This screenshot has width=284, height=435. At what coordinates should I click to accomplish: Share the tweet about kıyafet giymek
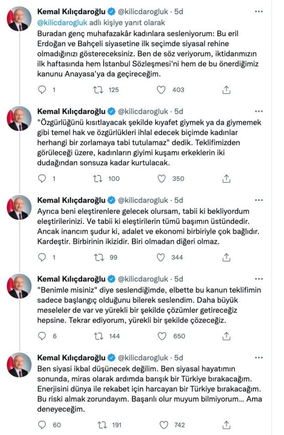pyautogui.click(x=226, y=179)
